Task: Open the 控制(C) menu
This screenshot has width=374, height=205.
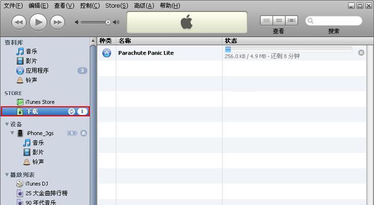Action: pyautogui.click(x=90, y=5)
